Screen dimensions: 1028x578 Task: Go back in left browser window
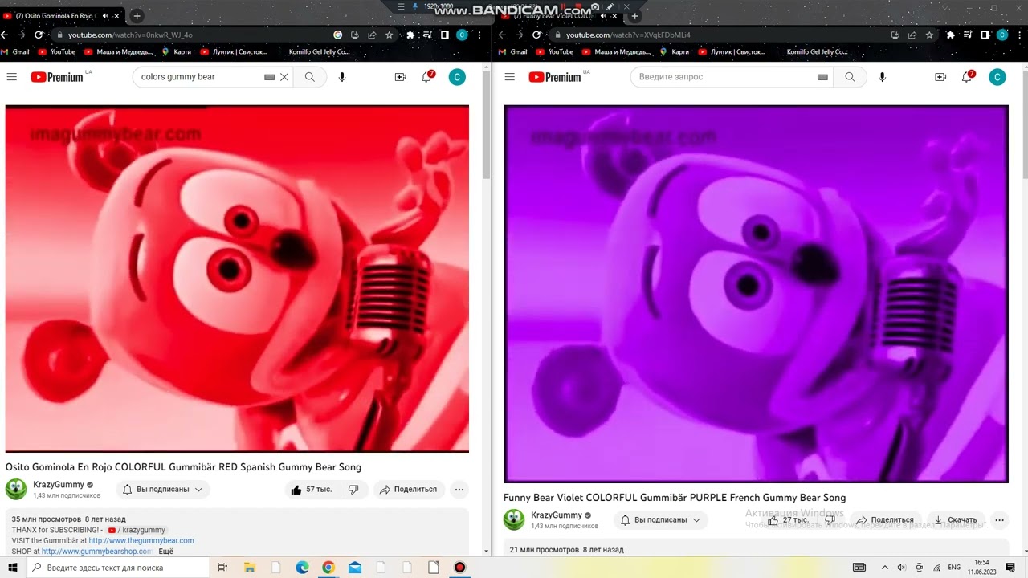5,35
